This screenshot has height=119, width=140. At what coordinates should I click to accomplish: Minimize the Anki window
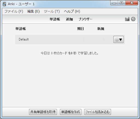pyautogui.click(x=114, y=3)
